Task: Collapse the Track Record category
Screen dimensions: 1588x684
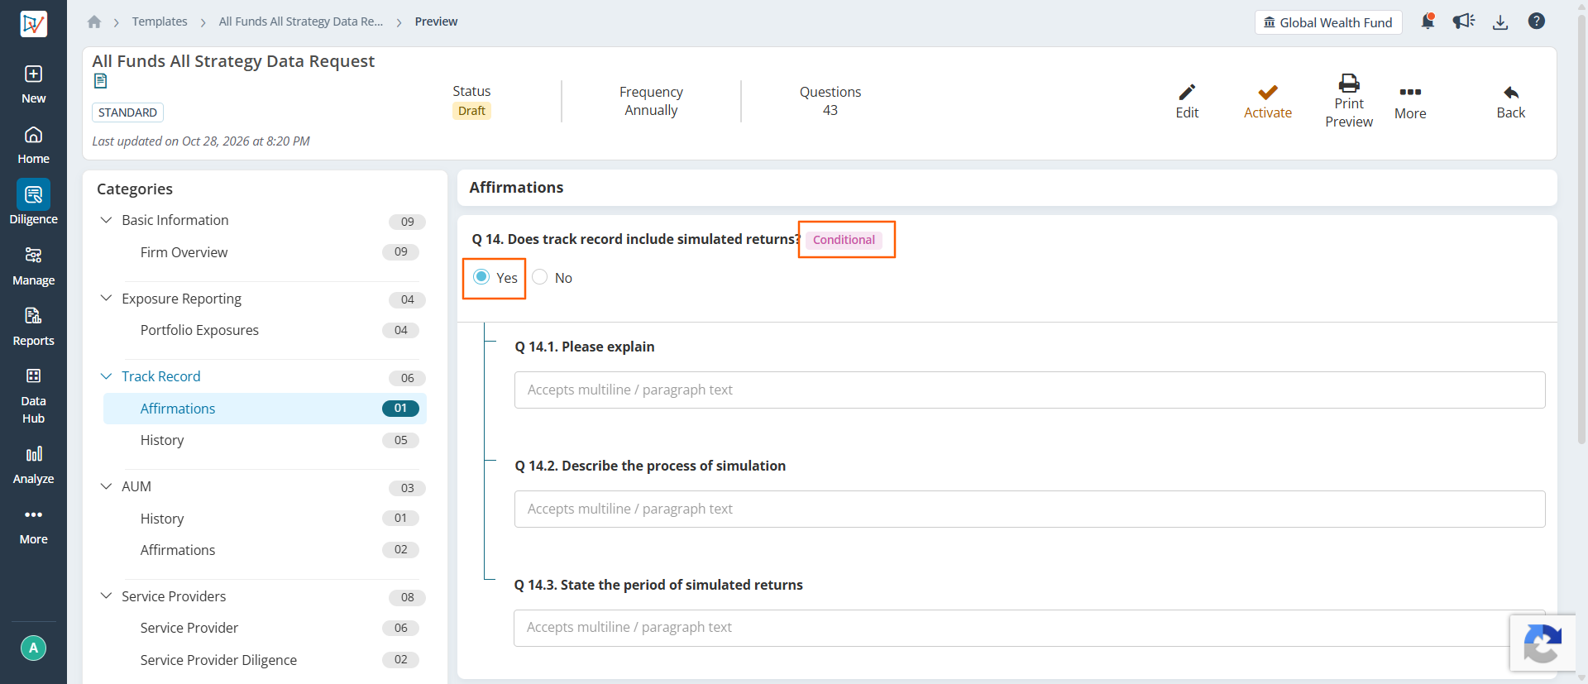Action: click(106, 376)
